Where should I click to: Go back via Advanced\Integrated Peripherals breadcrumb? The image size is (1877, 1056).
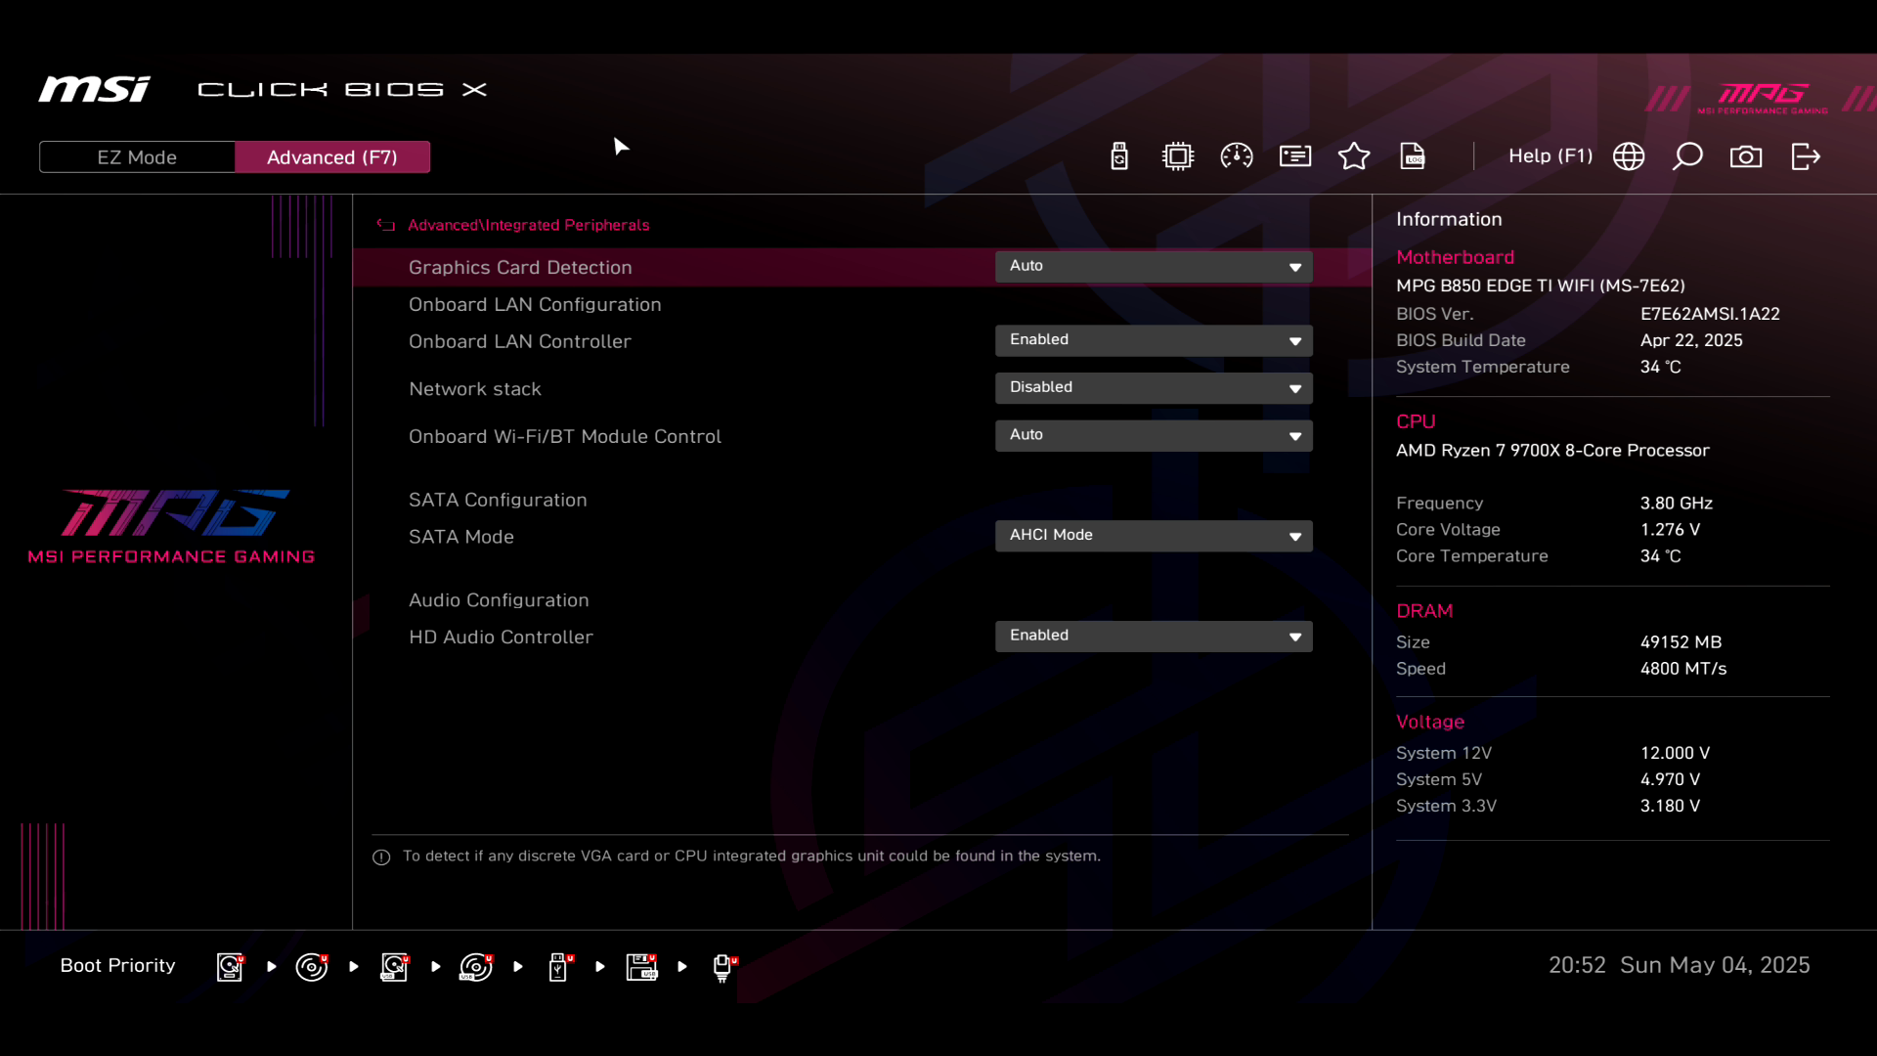pyautogui.click(x=528, y=225)
